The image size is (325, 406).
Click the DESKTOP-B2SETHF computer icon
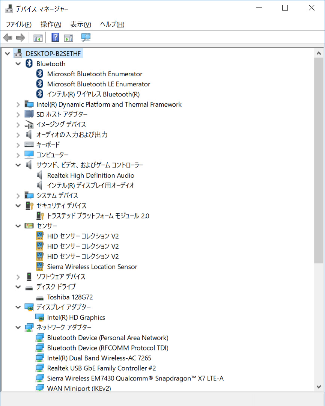[18, 53]
